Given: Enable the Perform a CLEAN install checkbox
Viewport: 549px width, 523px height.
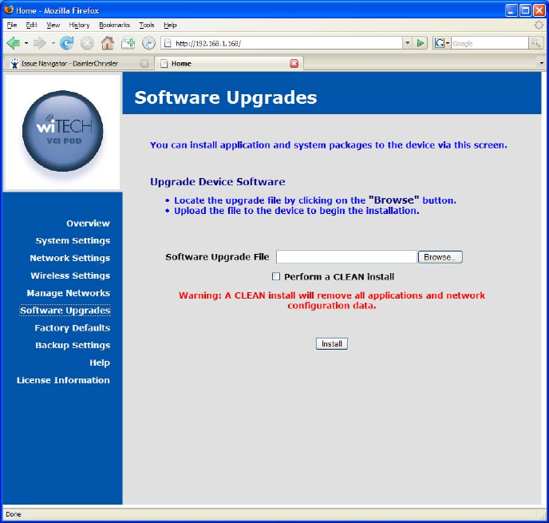Looking at the screenshot, I should pos(276,277).
